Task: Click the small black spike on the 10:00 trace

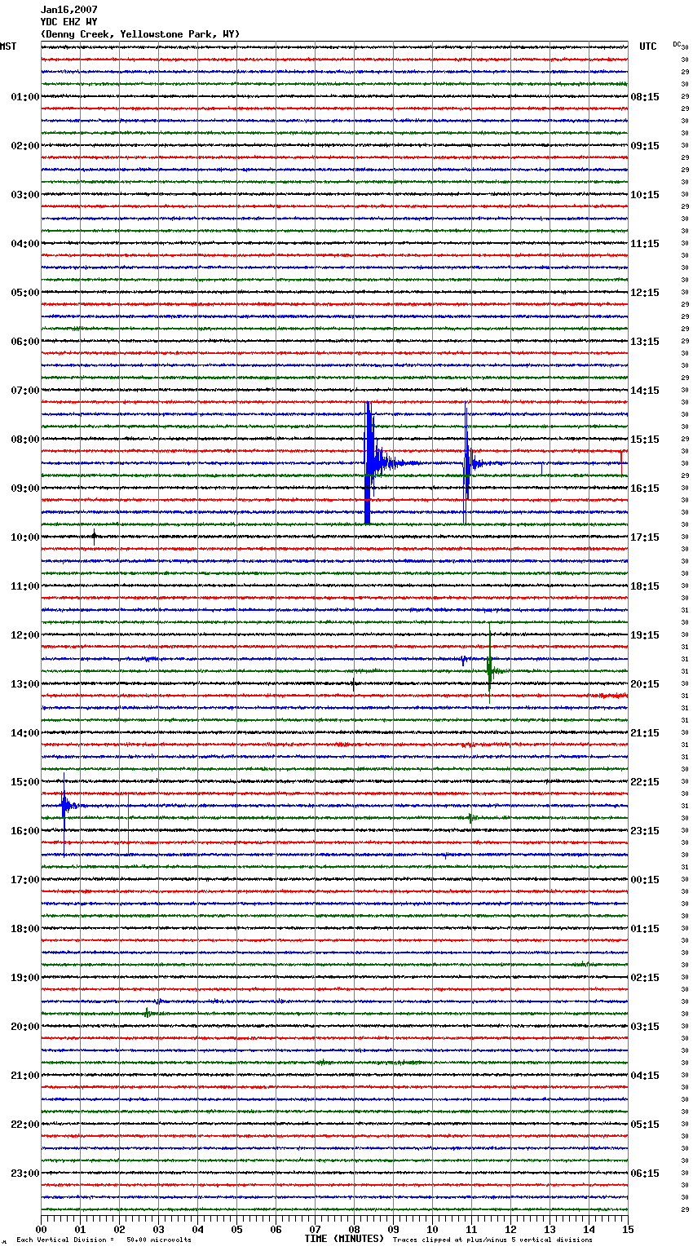Action: [x=94, y=537]
